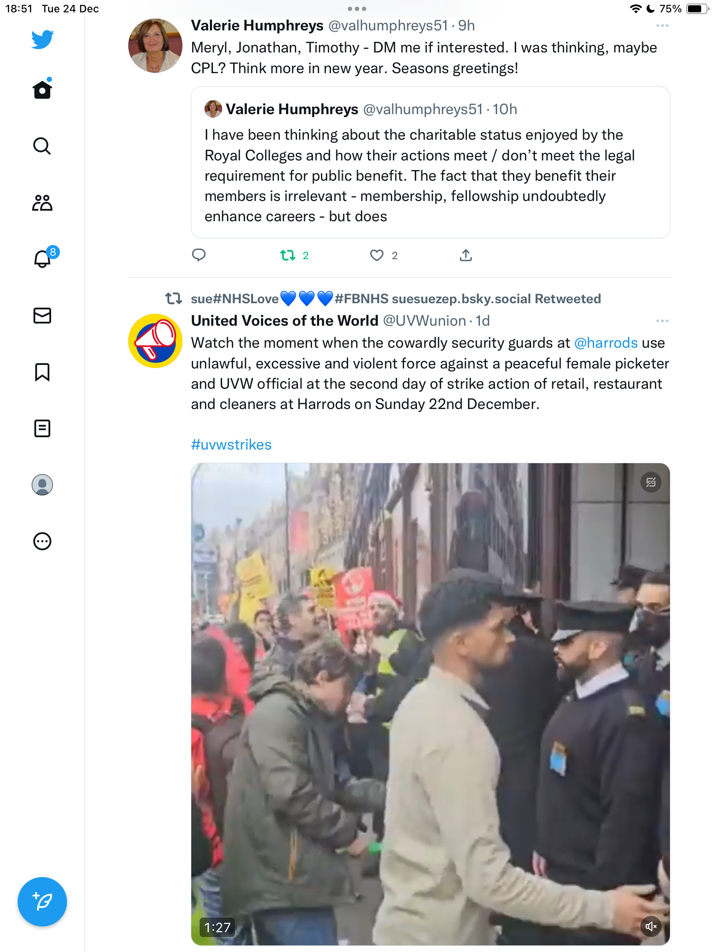Open the Profile avatar icon in sidebar
This screenshot has height=952, width=714.
(x=42, y=485)
